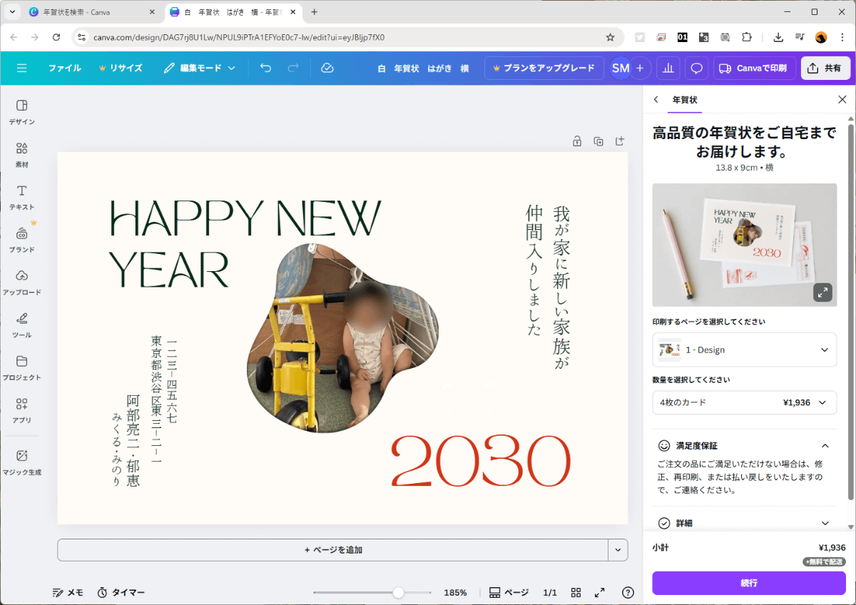Screen dimensions: 856x605
Task: Open the タイマー timer button
Action: pyautogui.click(x=121, y=592)
